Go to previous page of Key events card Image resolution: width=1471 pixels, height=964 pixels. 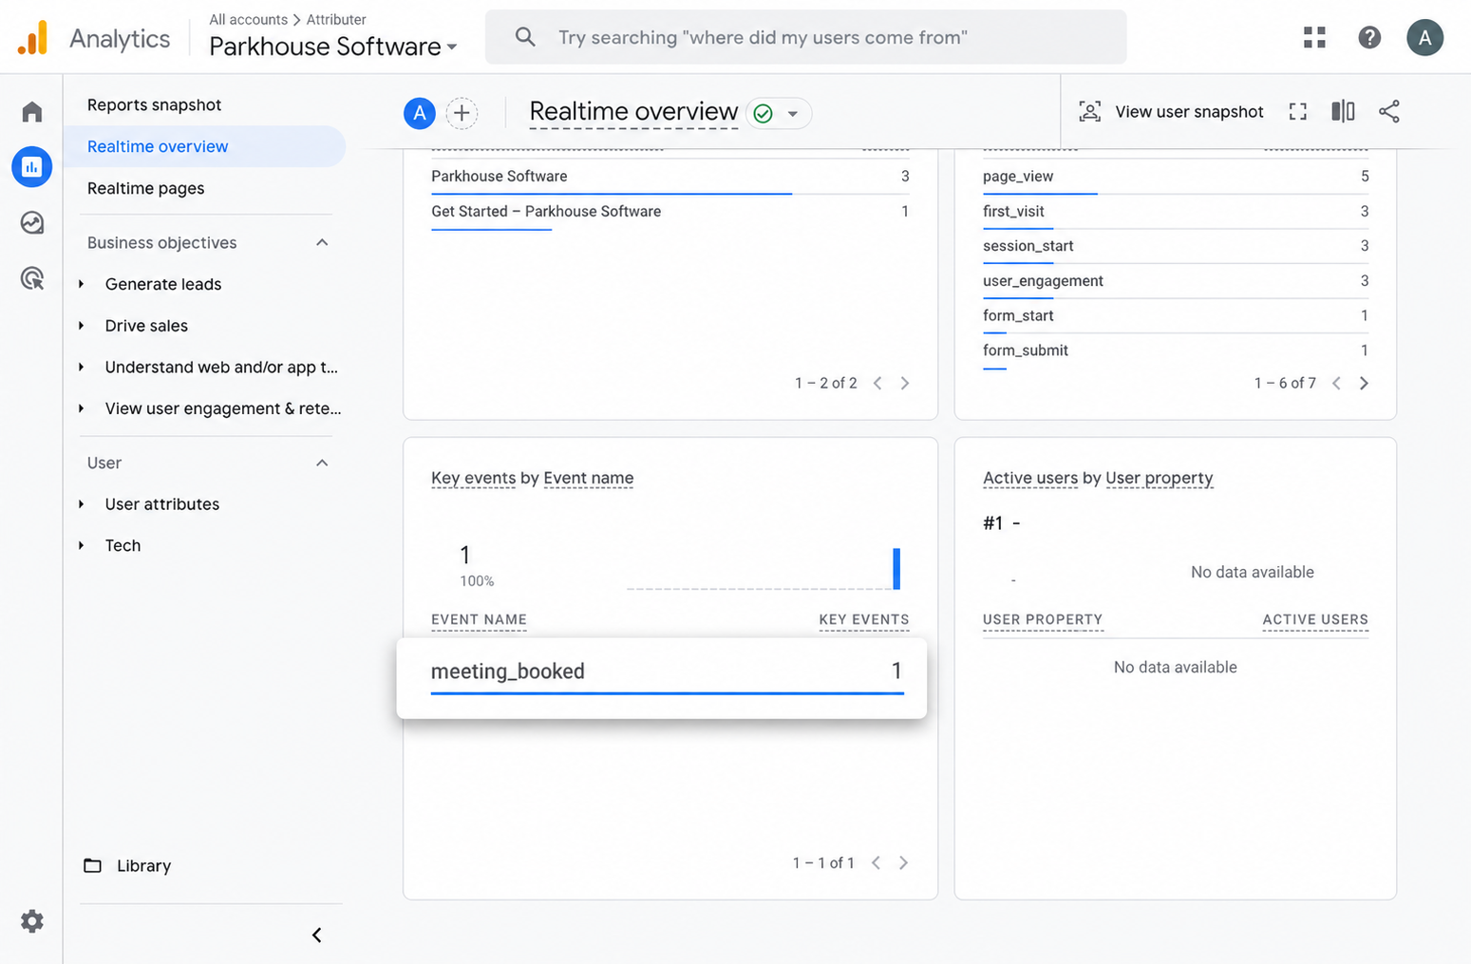(876, 862)
